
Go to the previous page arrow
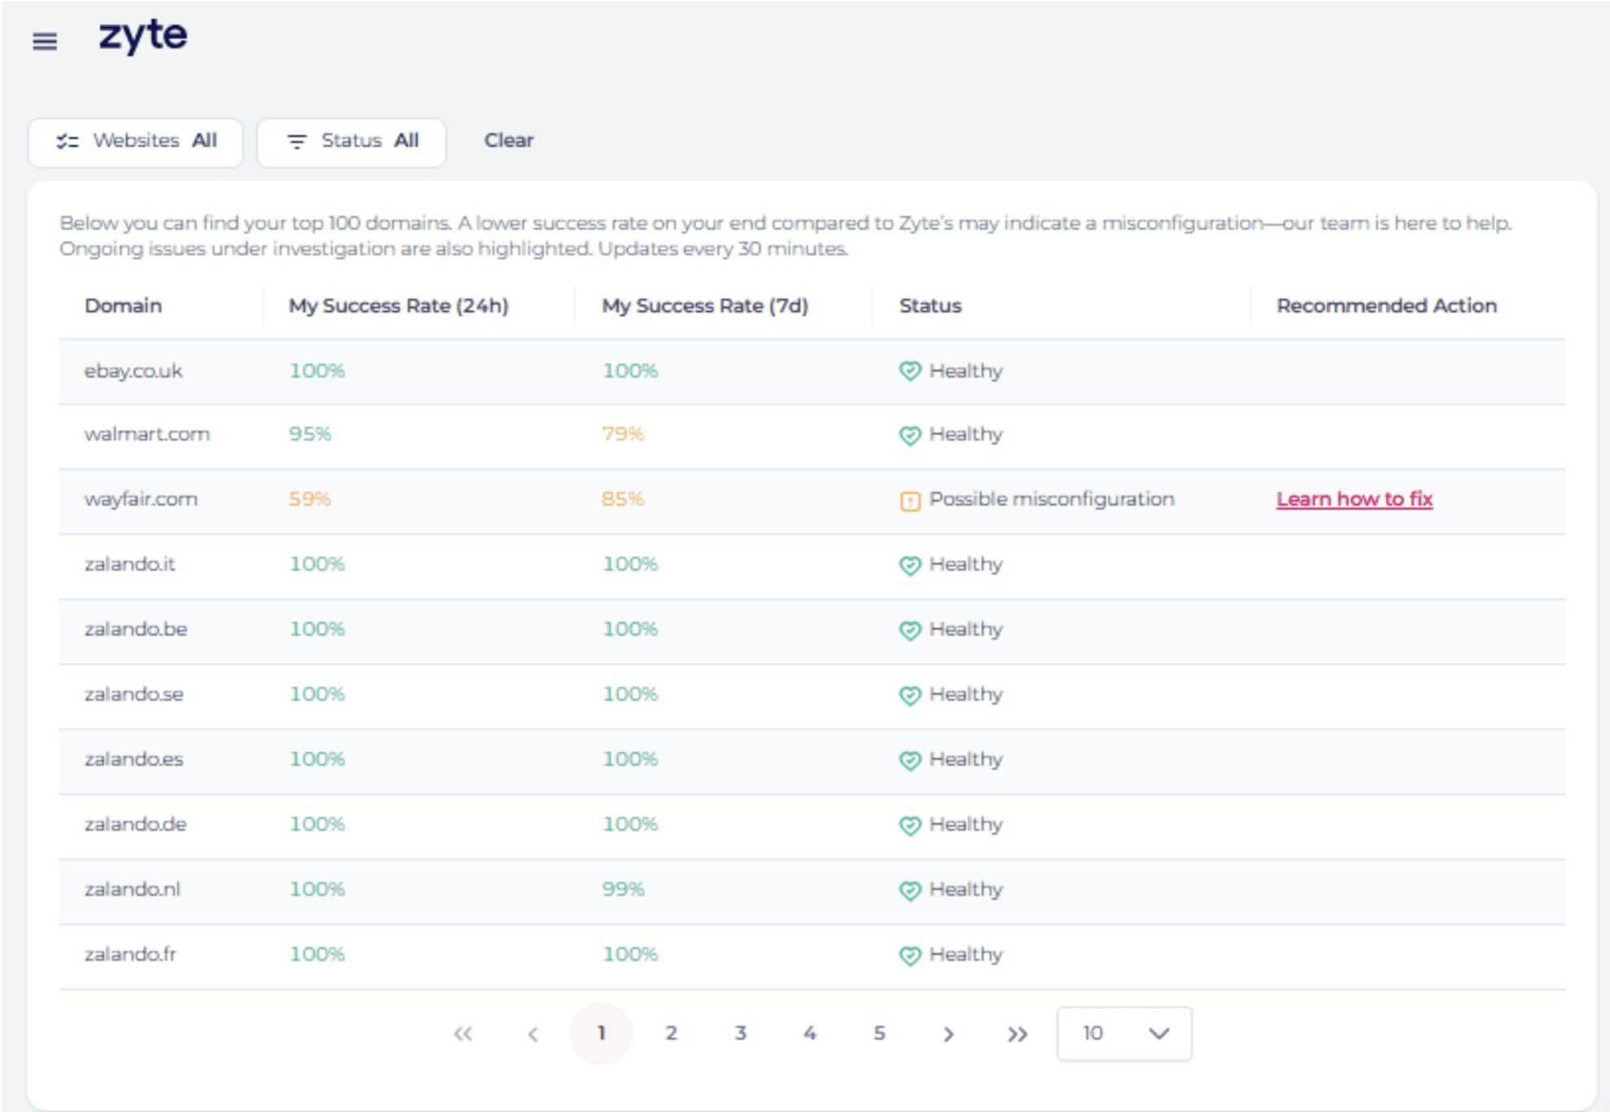tap(533, 1034)
